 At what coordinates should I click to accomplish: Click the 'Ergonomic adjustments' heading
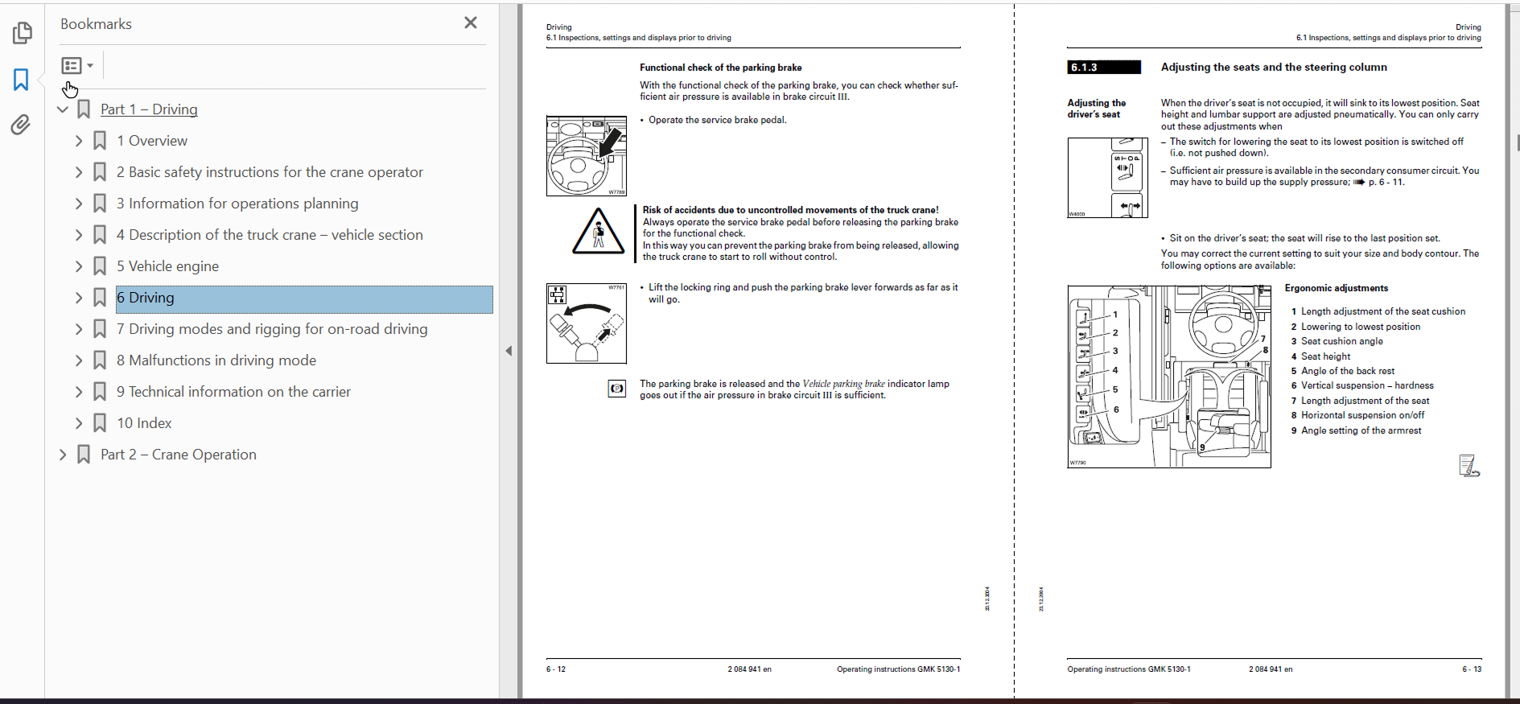1337,288
